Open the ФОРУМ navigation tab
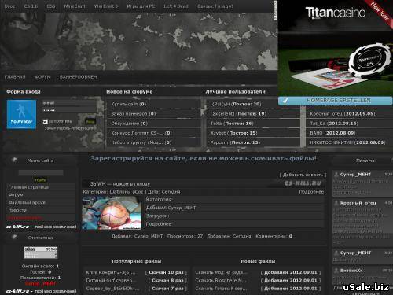The height and width of the screenshot is (295, 393). pos(42,77)
